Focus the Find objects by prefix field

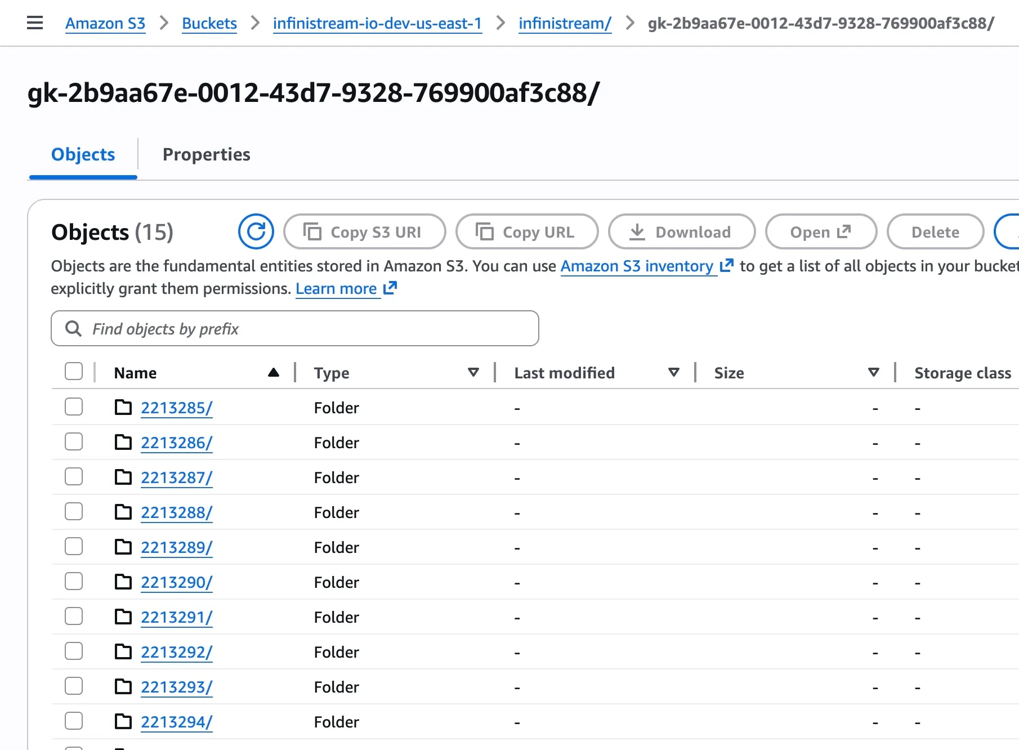point(295,328)
